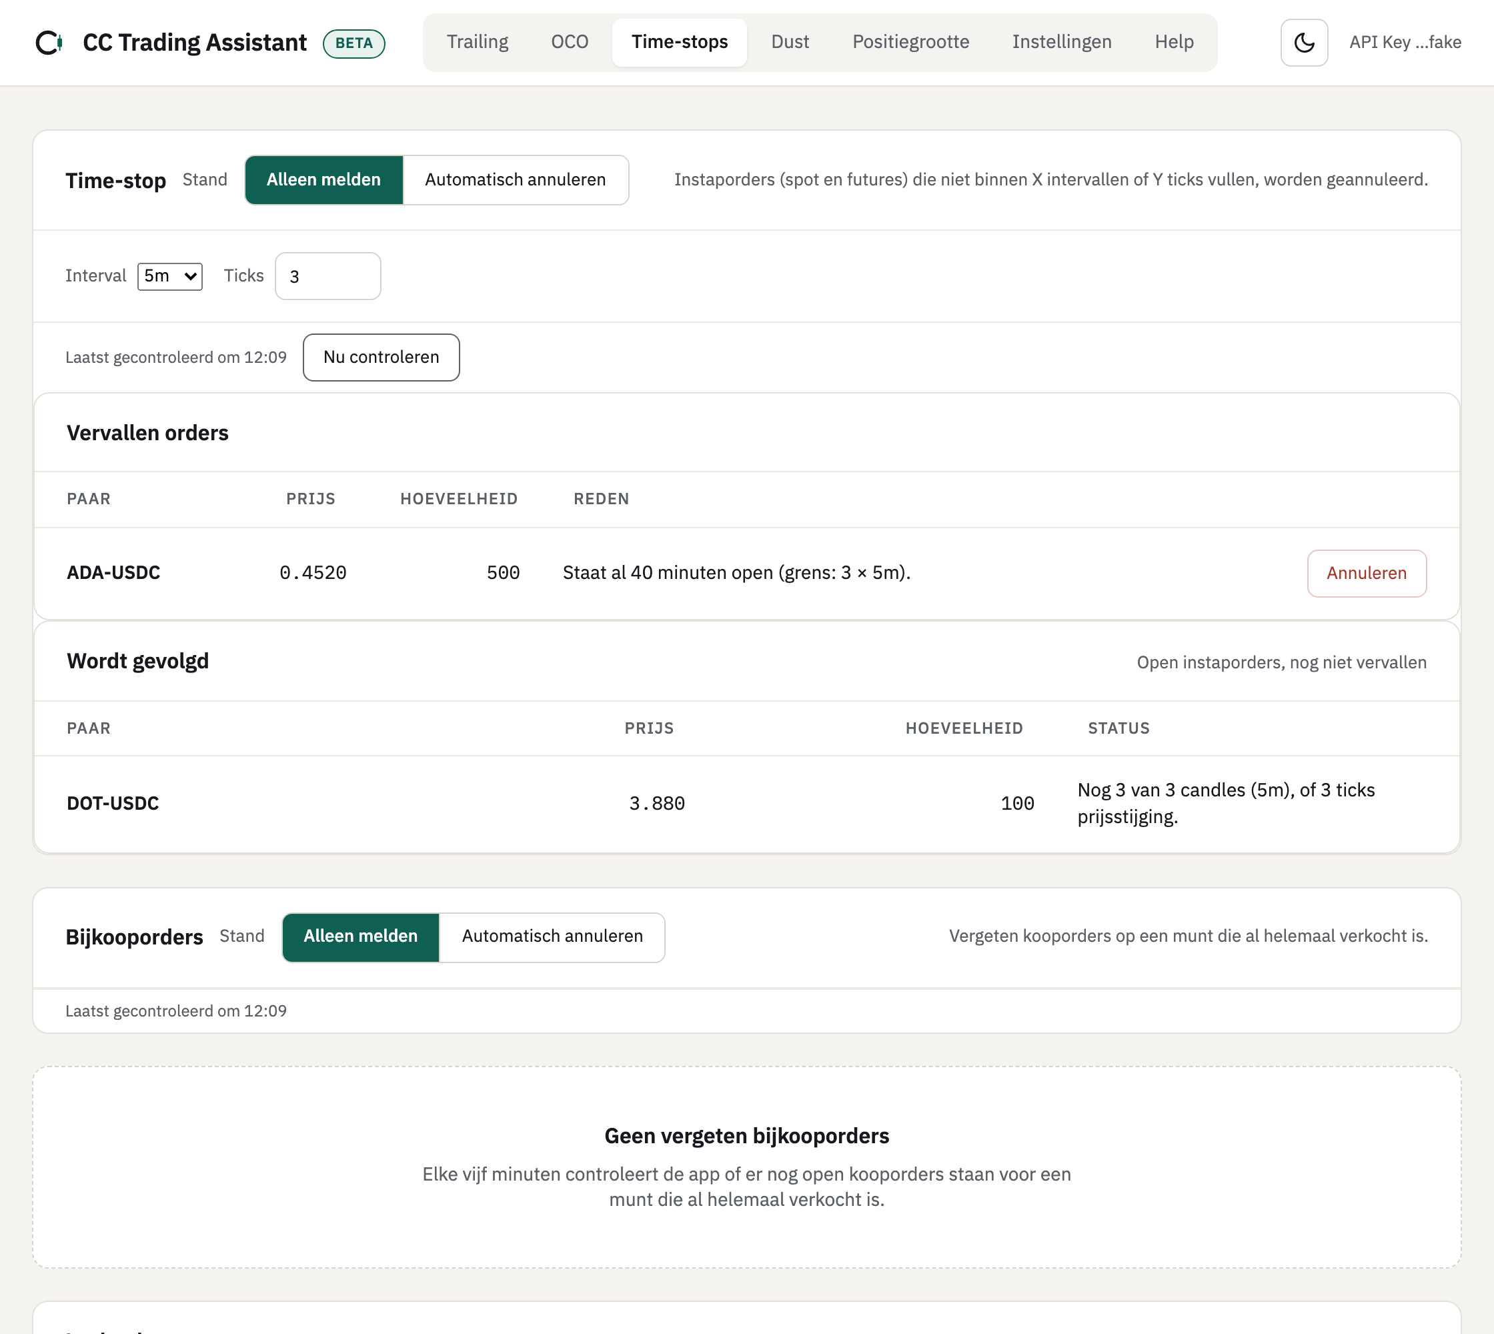Image resolution: width=1494 pixels, height=1334 pixels.
Task: Click the PRIJS header in Wordt gevolgd table
Action: point(649,728)
